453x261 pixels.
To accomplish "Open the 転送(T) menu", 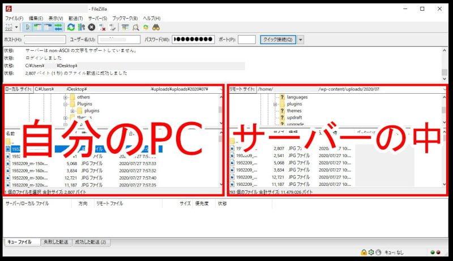I will tap(76, 18).
